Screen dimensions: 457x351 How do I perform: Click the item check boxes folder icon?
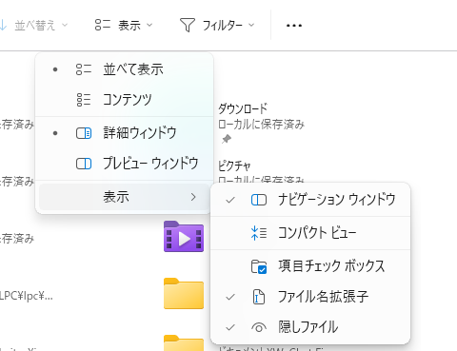point(259,266)
